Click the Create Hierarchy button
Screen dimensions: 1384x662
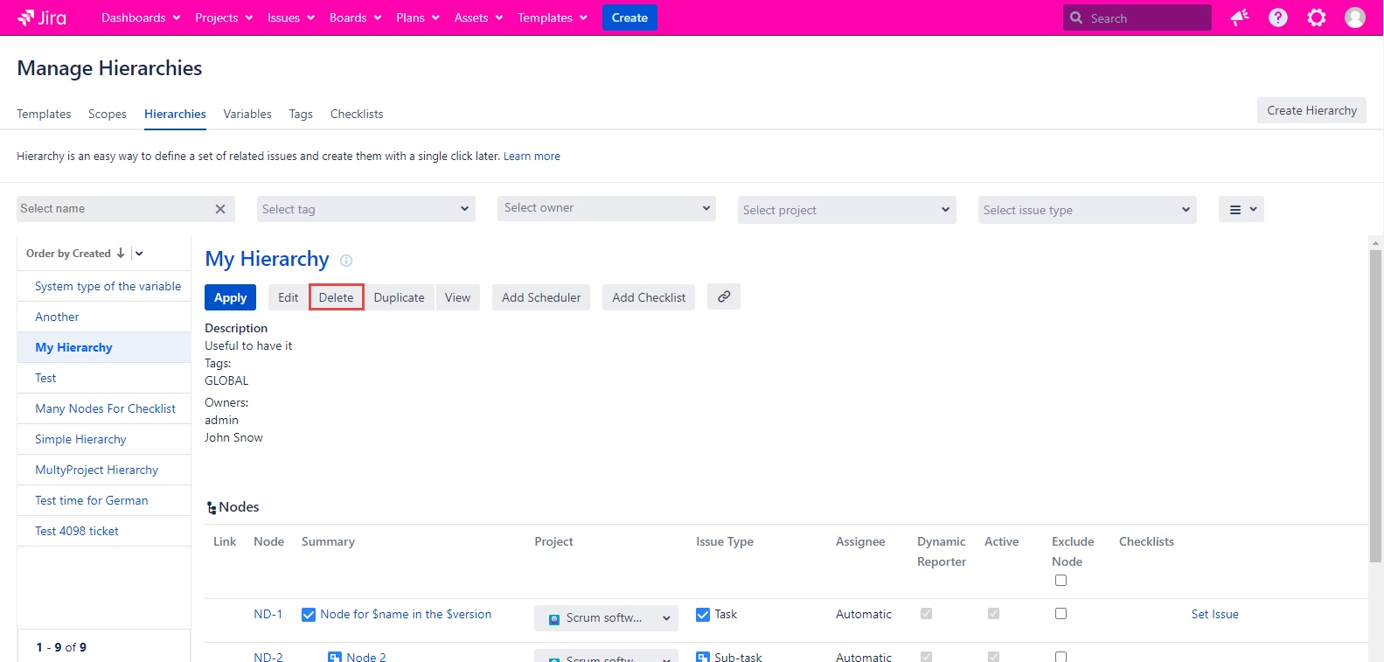(x=1311, y=110)
